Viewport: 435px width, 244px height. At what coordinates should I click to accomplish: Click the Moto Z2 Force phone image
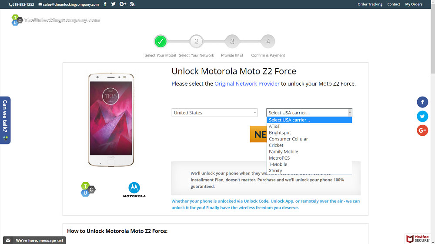pos(111,120)
